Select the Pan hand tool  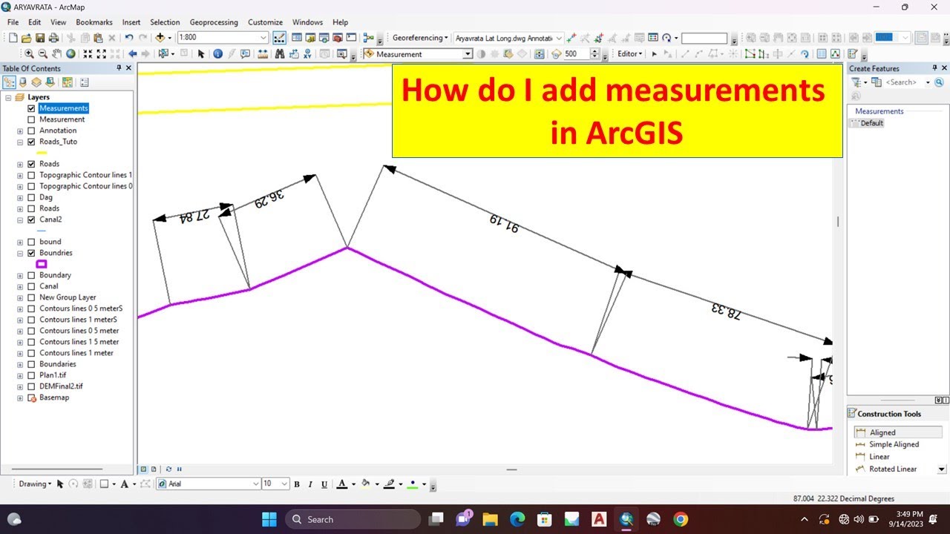point(56,54)
